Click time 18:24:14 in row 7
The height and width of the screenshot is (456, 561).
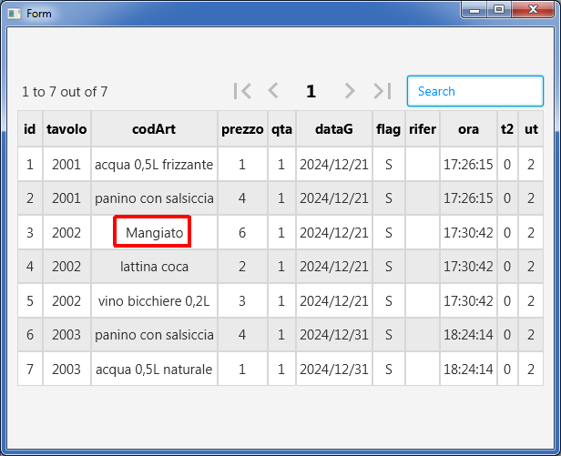point(468,370)
